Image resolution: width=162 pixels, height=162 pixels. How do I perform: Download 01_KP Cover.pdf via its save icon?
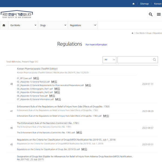[35, 78]
